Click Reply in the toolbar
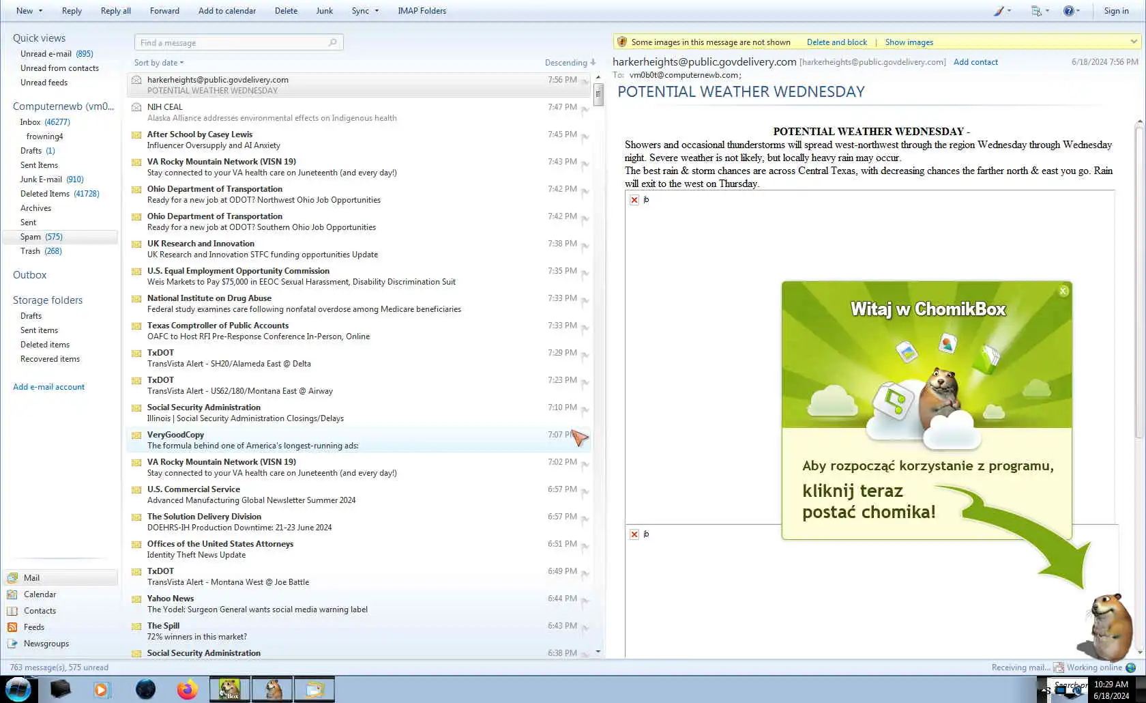The width and height of the screenshot is (1146, 703). click(x=72, y=11)
